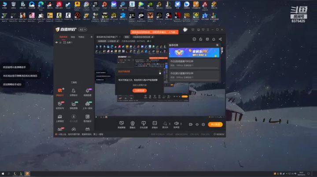317x177 pixels.
Task: Open the filter-shaped icon in the title bar
Action: (203, 29)
